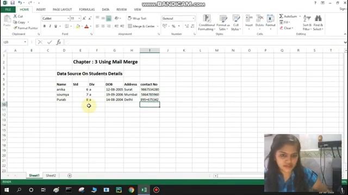
Task: Open taskbar search magnifier
Action: pos(19,190)
